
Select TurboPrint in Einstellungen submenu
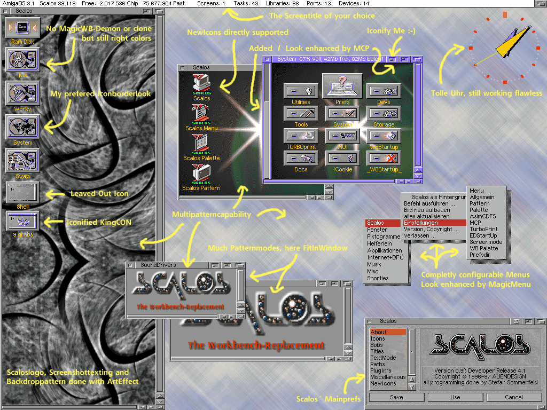(486, 229)
